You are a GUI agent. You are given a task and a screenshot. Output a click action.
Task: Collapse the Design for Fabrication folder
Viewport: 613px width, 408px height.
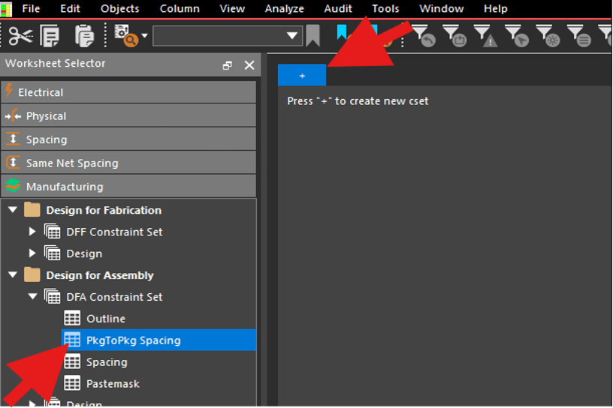click(x=13, y=210)
